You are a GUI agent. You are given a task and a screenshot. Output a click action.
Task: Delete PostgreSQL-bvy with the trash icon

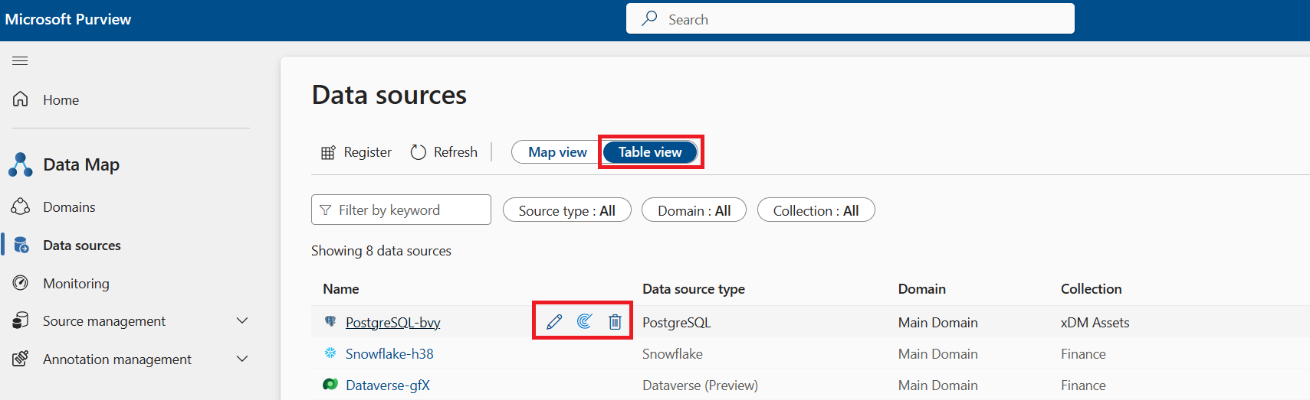(615, 322)
